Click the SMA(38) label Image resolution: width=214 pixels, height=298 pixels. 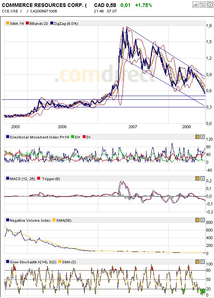[64, 220]
